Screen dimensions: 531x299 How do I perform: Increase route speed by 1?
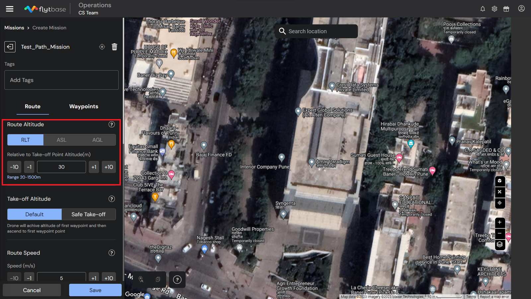point(94,277)
